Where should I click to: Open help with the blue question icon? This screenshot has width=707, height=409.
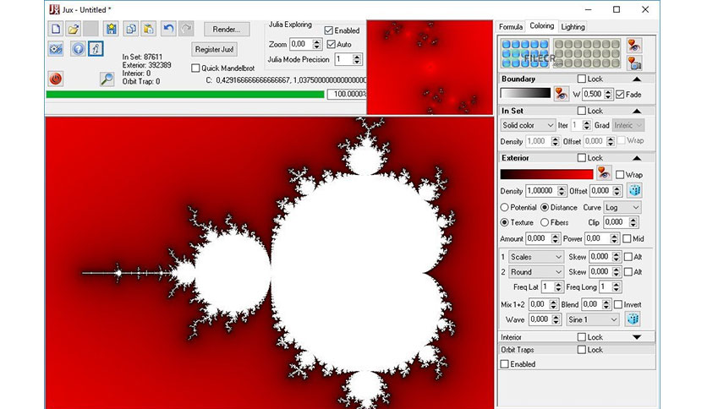coord(78,49)
